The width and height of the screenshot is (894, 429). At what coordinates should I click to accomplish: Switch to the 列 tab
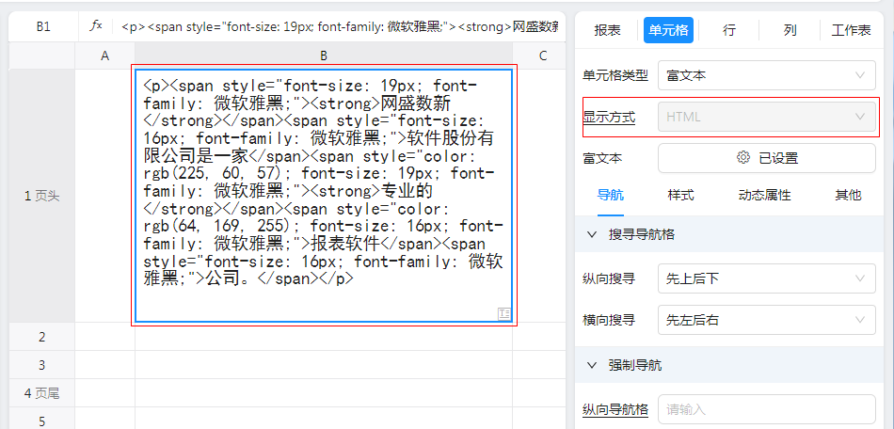coord(790,30)
